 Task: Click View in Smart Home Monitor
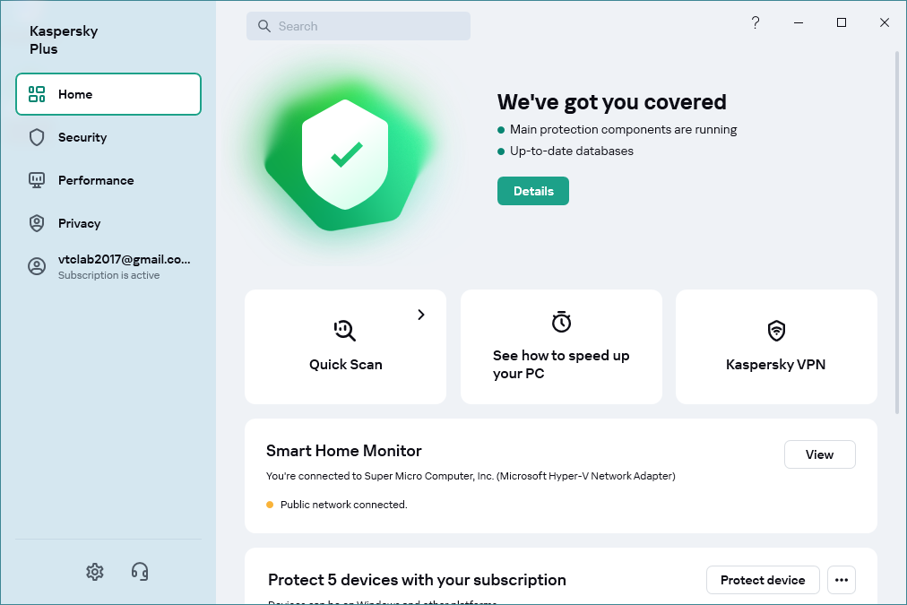pos(819,454)
